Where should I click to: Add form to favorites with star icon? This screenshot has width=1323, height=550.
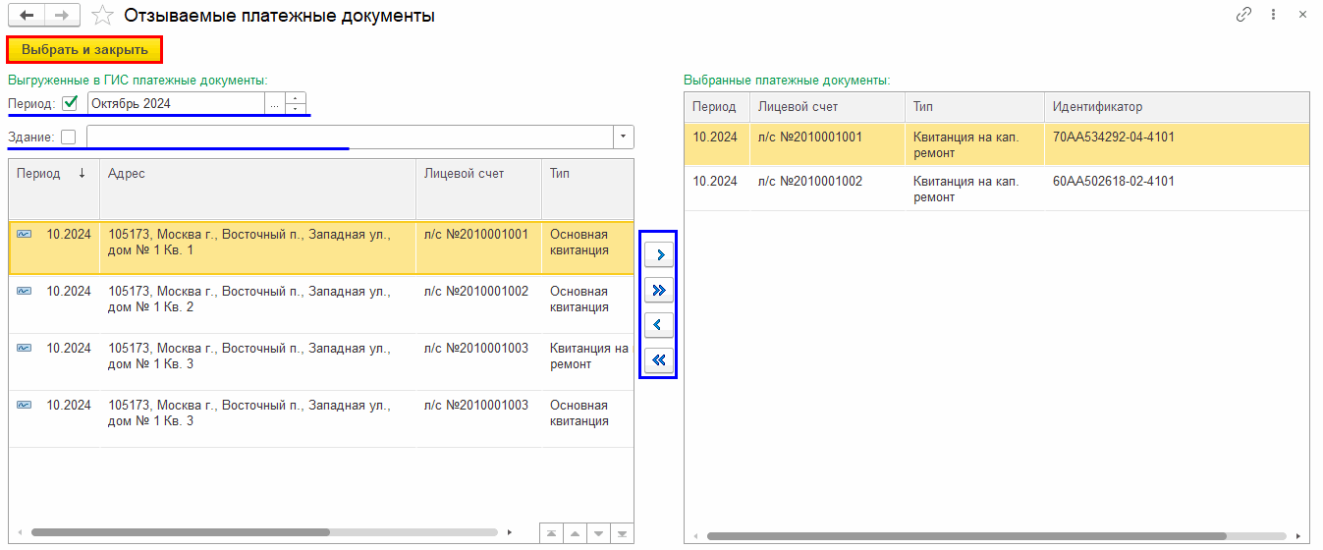click(101, 16)
